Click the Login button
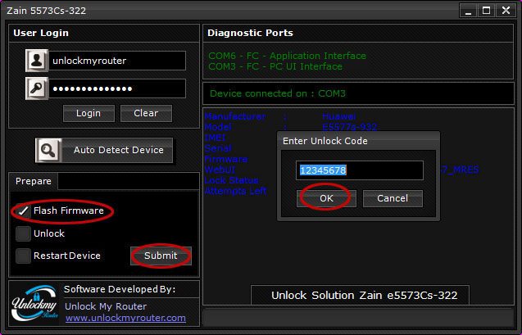The width and height of the screenshot is (522, 335). point(89,113)
